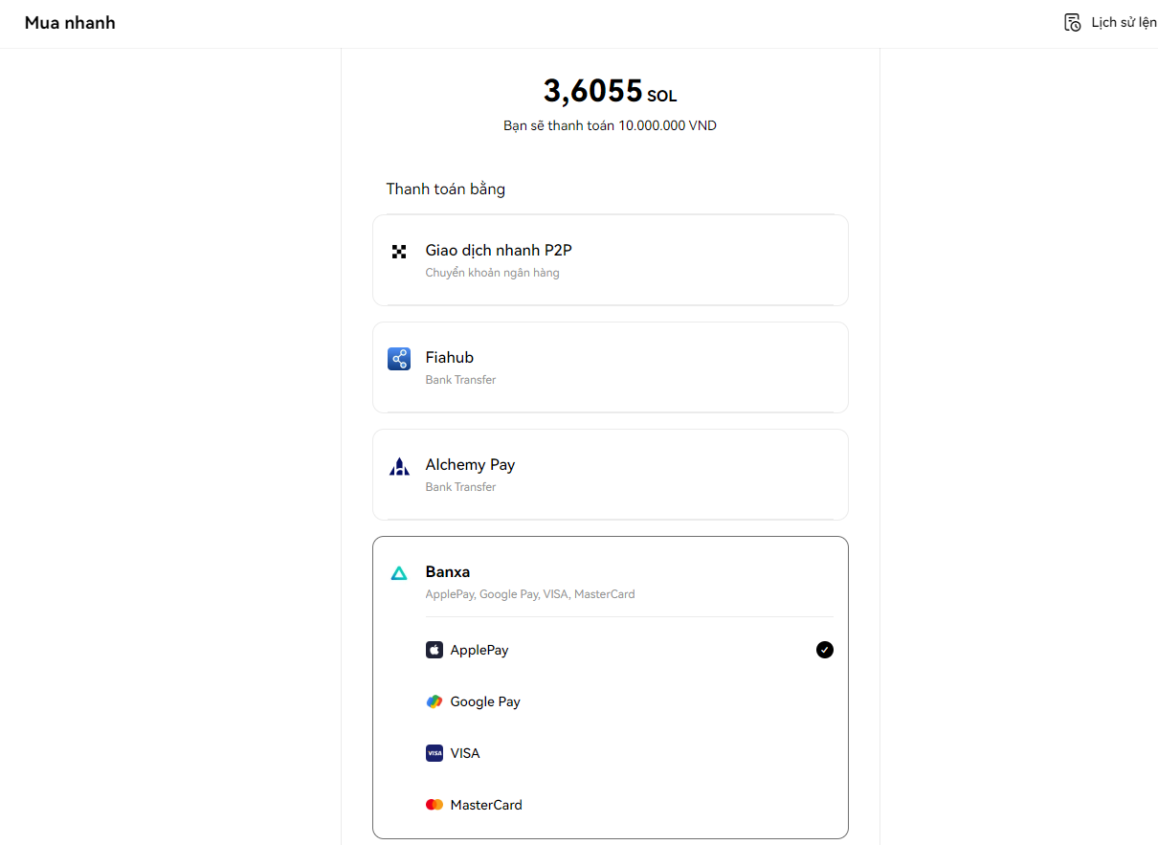Image resolution: width=1158 pixels, height=845 pixels.
Task: Expand the Giao dịch nhanh P2P card
Action: click(610, 260)
